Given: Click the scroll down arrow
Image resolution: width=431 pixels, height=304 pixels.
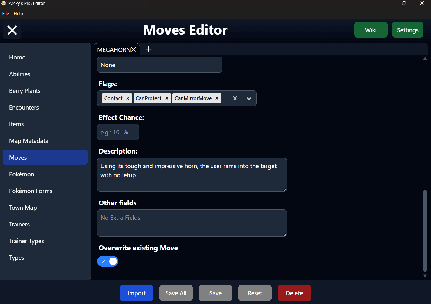Looking at the screenshot, I should coord(425,276).
